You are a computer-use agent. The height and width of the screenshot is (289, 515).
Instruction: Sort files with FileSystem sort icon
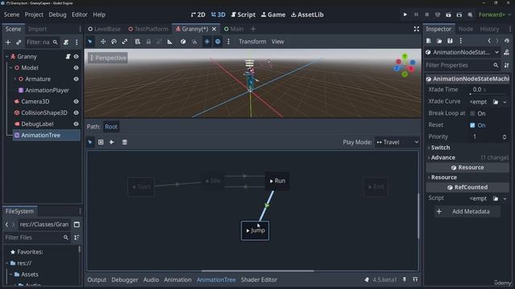pos(76,238)
